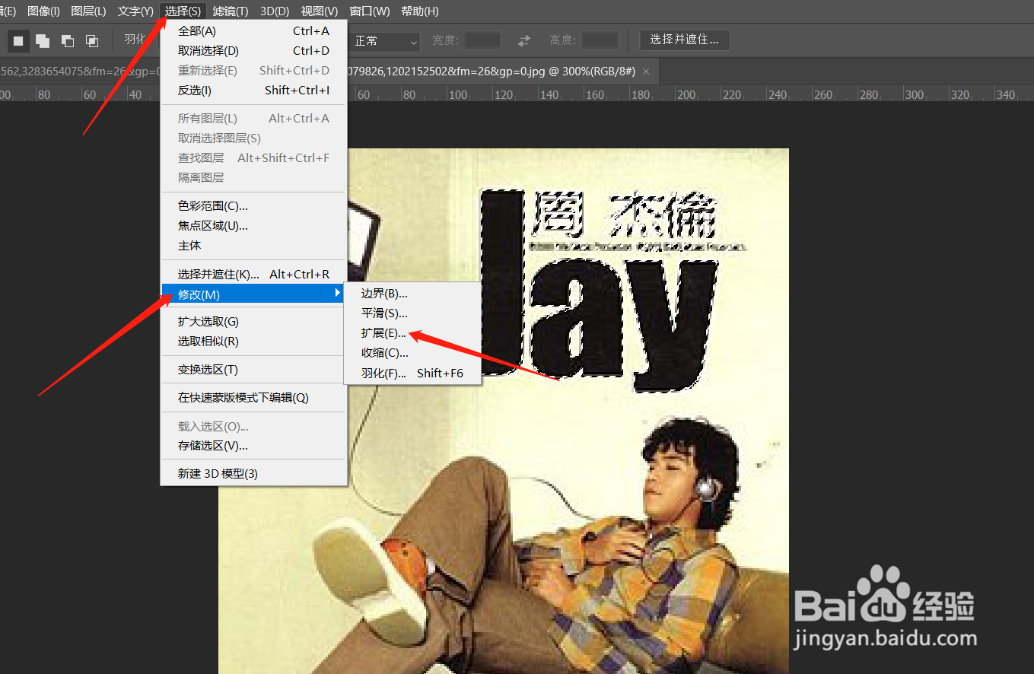The height and width of the screenshot is (674, 1034).
Task: Click the 选择并遮住... button
Action: coord(685,40)
